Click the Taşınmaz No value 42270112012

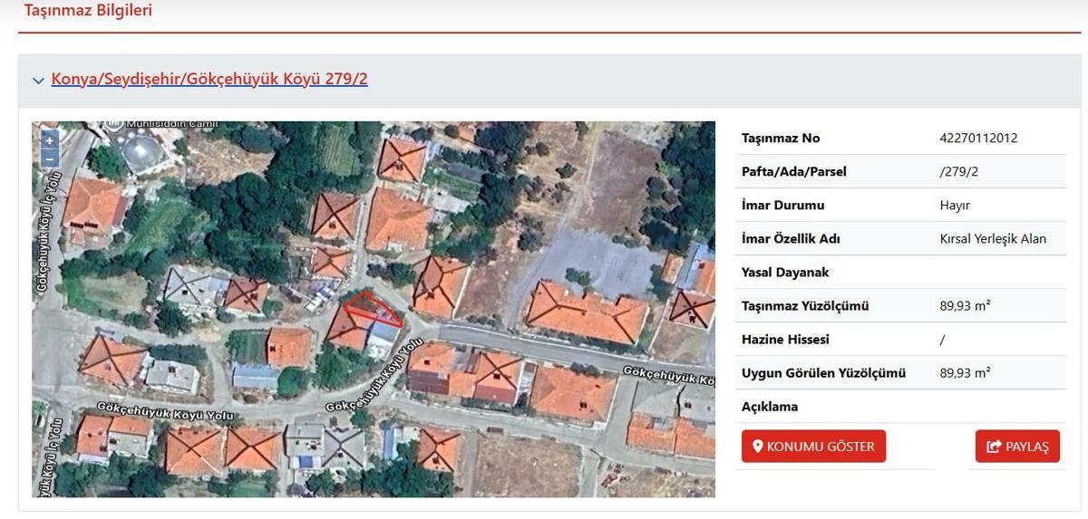point(978,139)
